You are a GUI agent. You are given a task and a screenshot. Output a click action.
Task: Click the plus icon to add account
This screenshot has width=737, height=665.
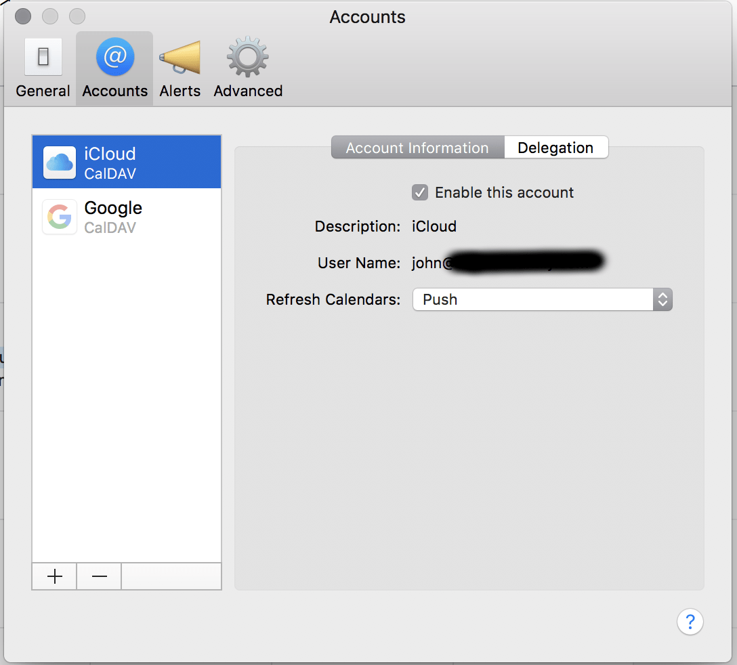54,576
